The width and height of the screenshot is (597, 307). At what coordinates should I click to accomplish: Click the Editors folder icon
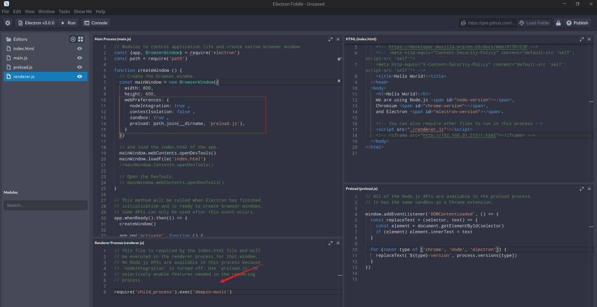click(9, 39)
